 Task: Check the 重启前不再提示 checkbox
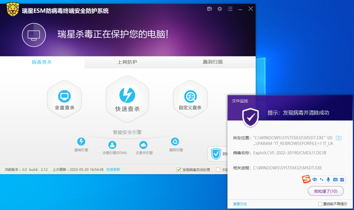(320, 204)
